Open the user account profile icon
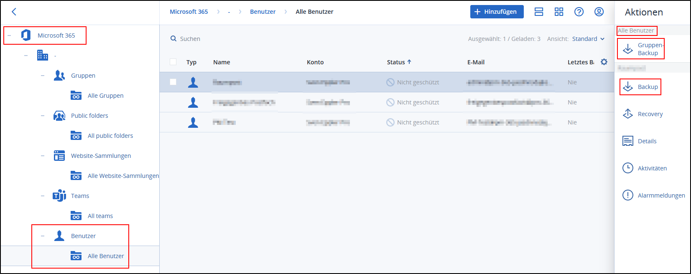The image size is (691, 274). click(599, 12)
